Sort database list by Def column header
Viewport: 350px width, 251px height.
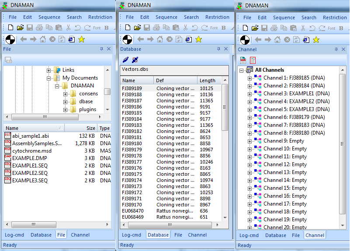(x=176, y=80)
